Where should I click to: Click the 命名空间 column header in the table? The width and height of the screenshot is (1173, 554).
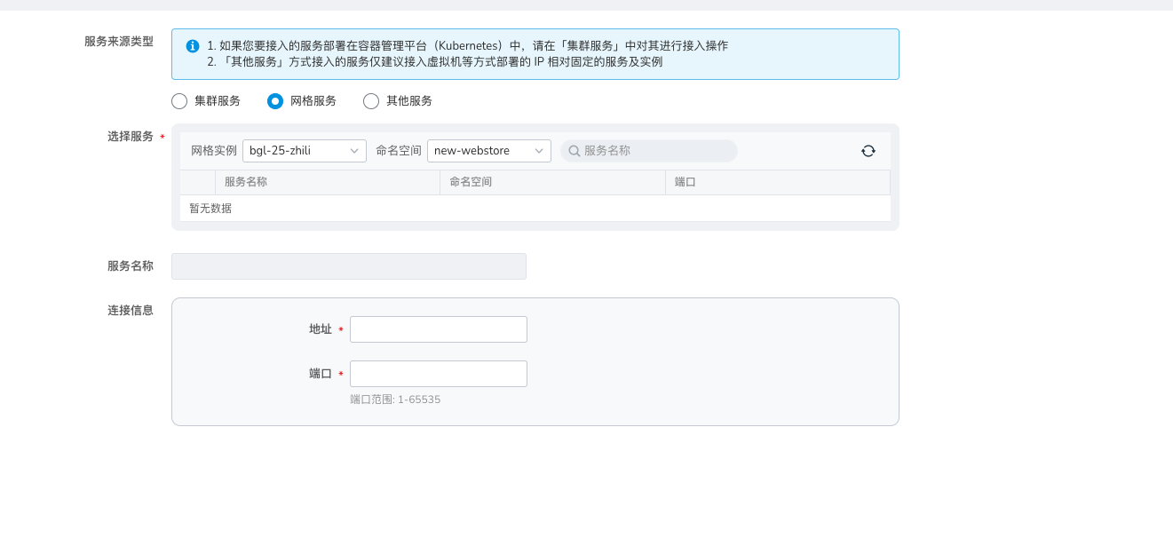[471, 182]
